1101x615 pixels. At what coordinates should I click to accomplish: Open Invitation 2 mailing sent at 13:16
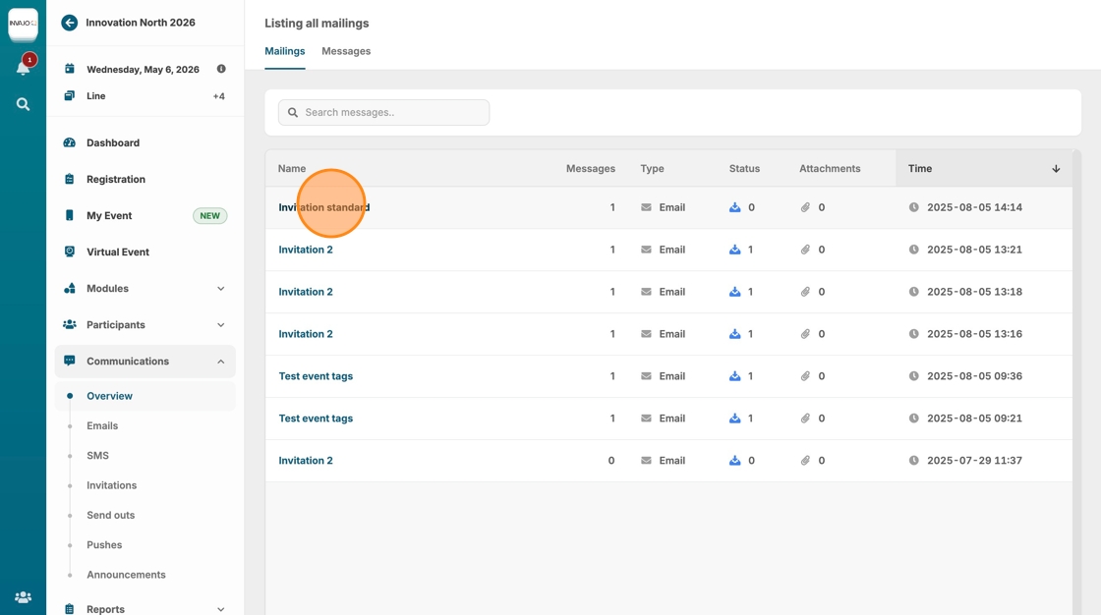(306, 333)
